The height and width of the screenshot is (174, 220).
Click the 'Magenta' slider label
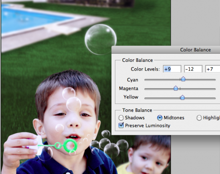pyautogui.click(x=128, y=89)
